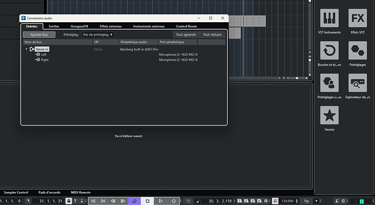Click the Tout agrandir button
The width and height of the screenshot is (375, 205).
(x=186, y=35)
